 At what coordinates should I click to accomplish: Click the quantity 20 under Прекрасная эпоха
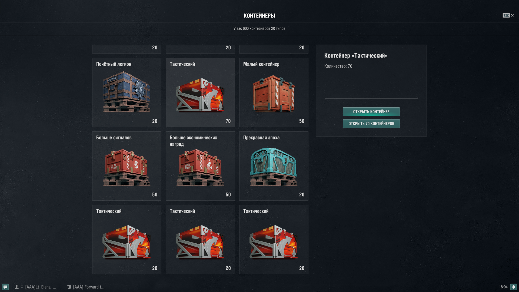(302, 195)
